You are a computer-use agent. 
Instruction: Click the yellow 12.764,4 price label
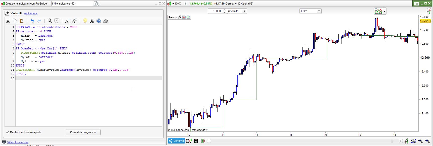pyautogui.click(x=425, y=21)
